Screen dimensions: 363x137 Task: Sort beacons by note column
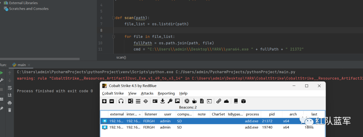point(202,114)
